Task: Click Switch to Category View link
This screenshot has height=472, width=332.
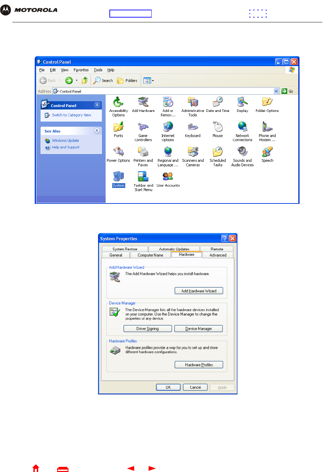Action: 72,115
